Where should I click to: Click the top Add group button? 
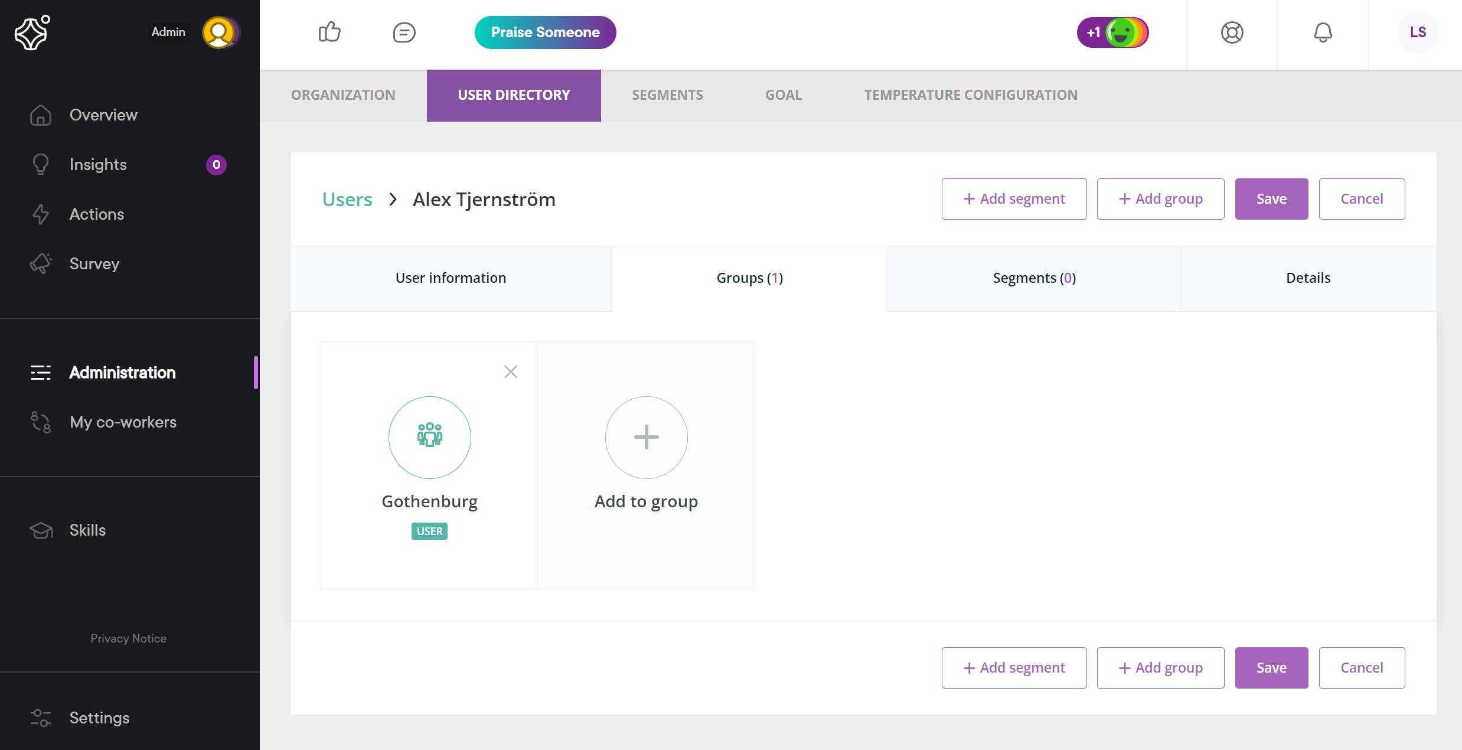pos(1160,199)
